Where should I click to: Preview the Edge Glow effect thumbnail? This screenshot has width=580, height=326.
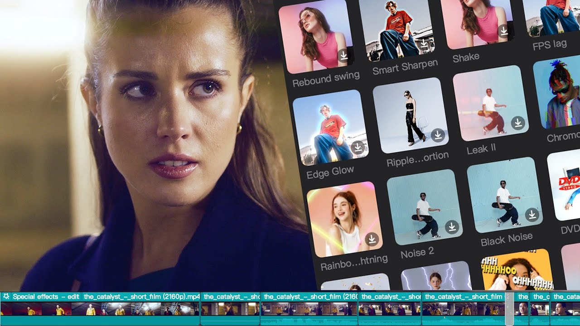click(x=330, y=128)
